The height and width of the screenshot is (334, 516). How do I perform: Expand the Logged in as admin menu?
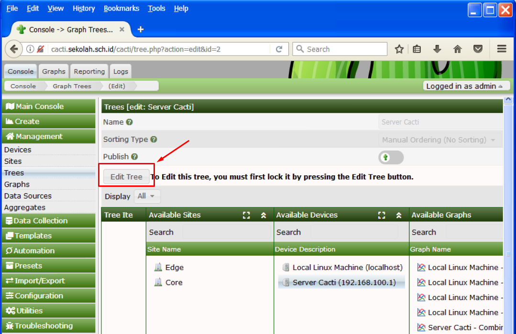[x=464, y=86]
